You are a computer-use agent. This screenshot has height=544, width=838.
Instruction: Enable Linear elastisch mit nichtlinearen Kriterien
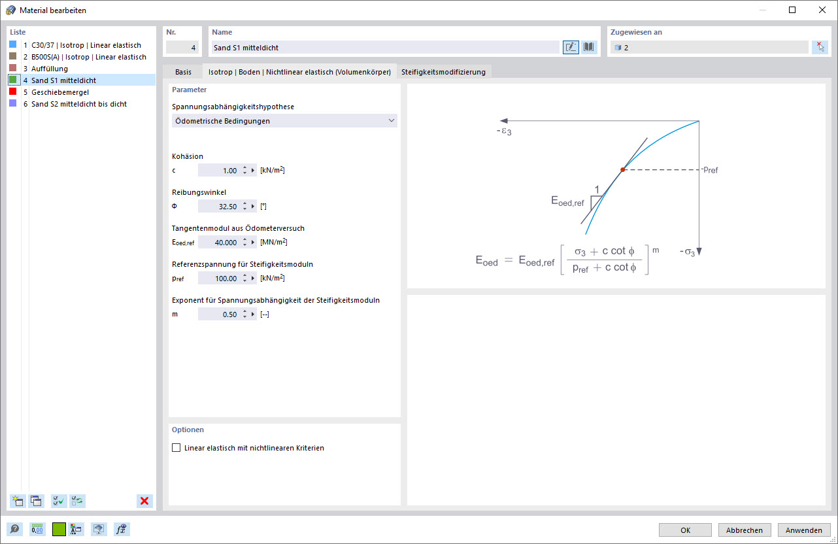176,447
